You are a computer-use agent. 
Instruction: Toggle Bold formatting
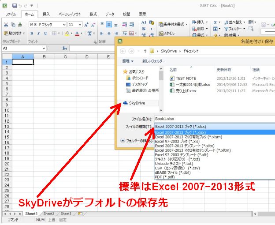pyautogui.click(x=32, y=34)
